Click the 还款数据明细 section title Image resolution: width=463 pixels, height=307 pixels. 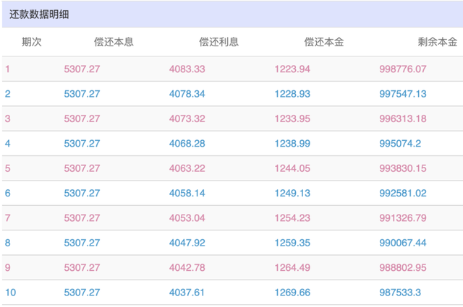pos(39,14)
